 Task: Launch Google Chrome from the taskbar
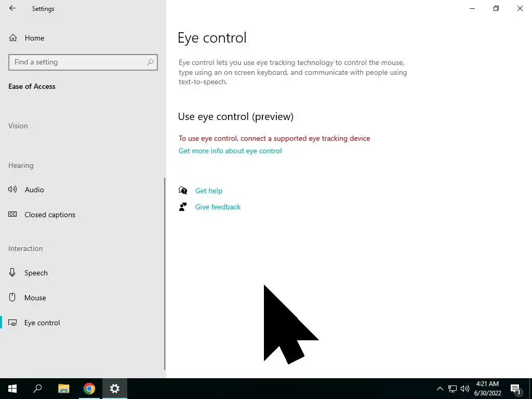[89, 389]
